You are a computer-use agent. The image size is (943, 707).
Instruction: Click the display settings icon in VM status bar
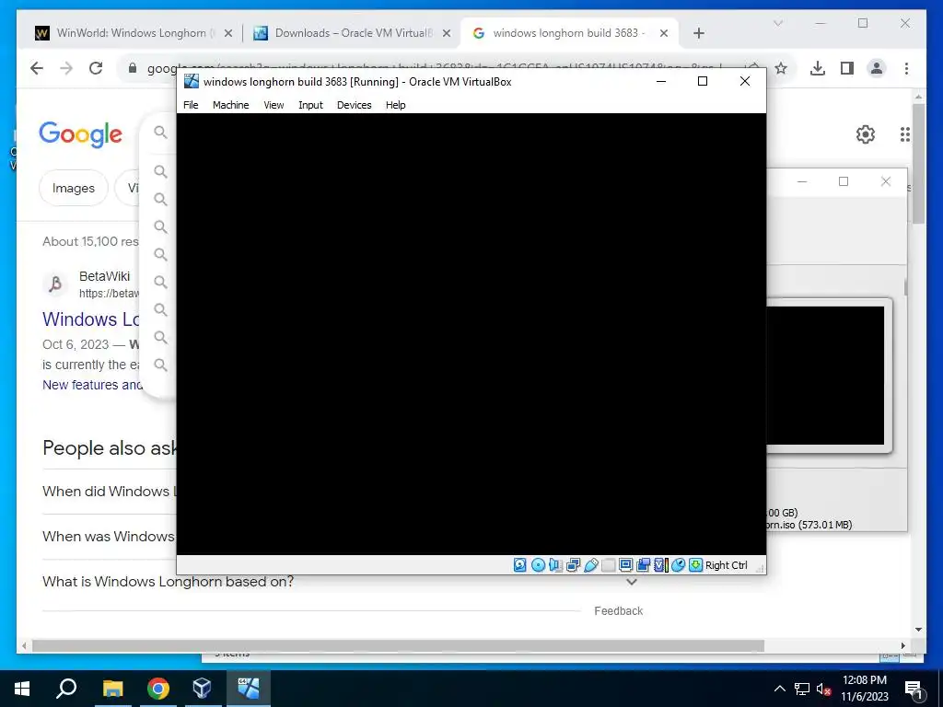625,565
